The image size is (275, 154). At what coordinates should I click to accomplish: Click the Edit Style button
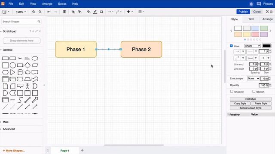pyautogui.click(x=251, y=99)
